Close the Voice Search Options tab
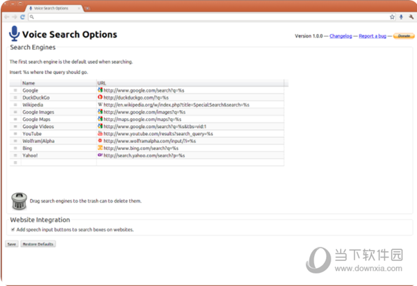The width and height of the screenshot is (417, 286). click(79, 8)
